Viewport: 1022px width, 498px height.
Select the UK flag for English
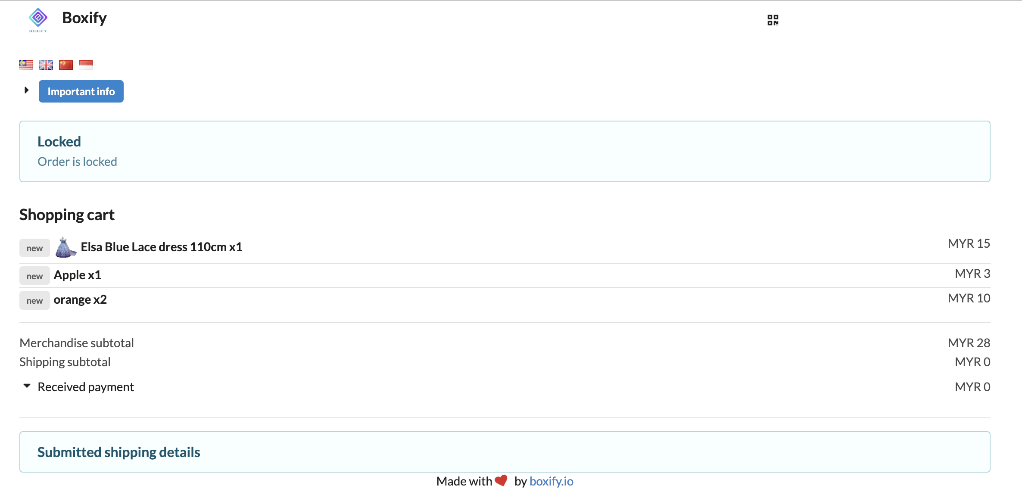coord(46,65)
